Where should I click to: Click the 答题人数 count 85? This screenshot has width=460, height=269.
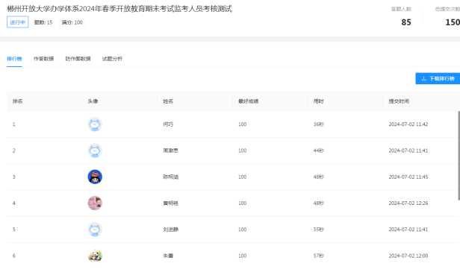[406, 22]
